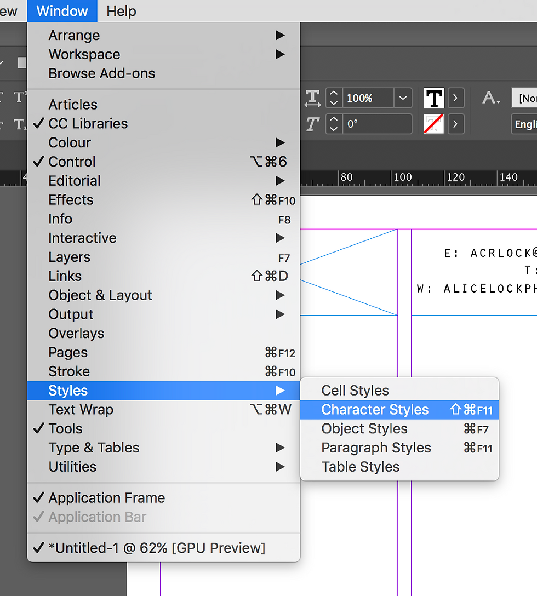Expand Type & Tables submenu

coord(163,448)
